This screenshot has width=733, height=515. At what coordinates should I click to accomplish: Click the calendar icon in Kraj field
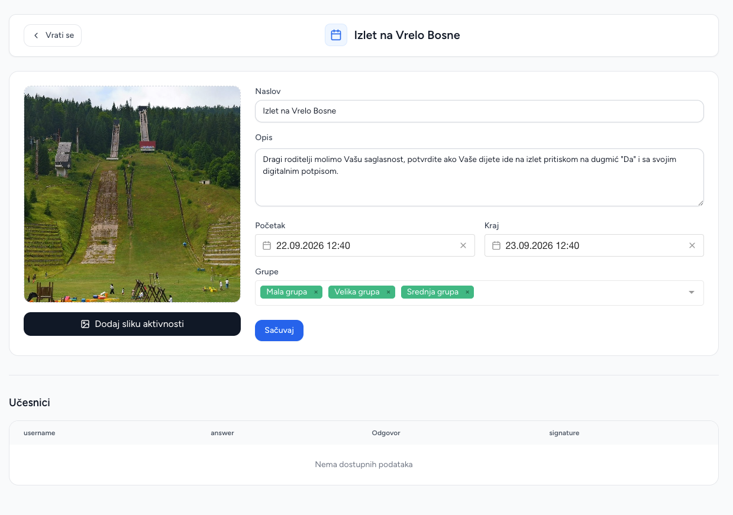496,245
